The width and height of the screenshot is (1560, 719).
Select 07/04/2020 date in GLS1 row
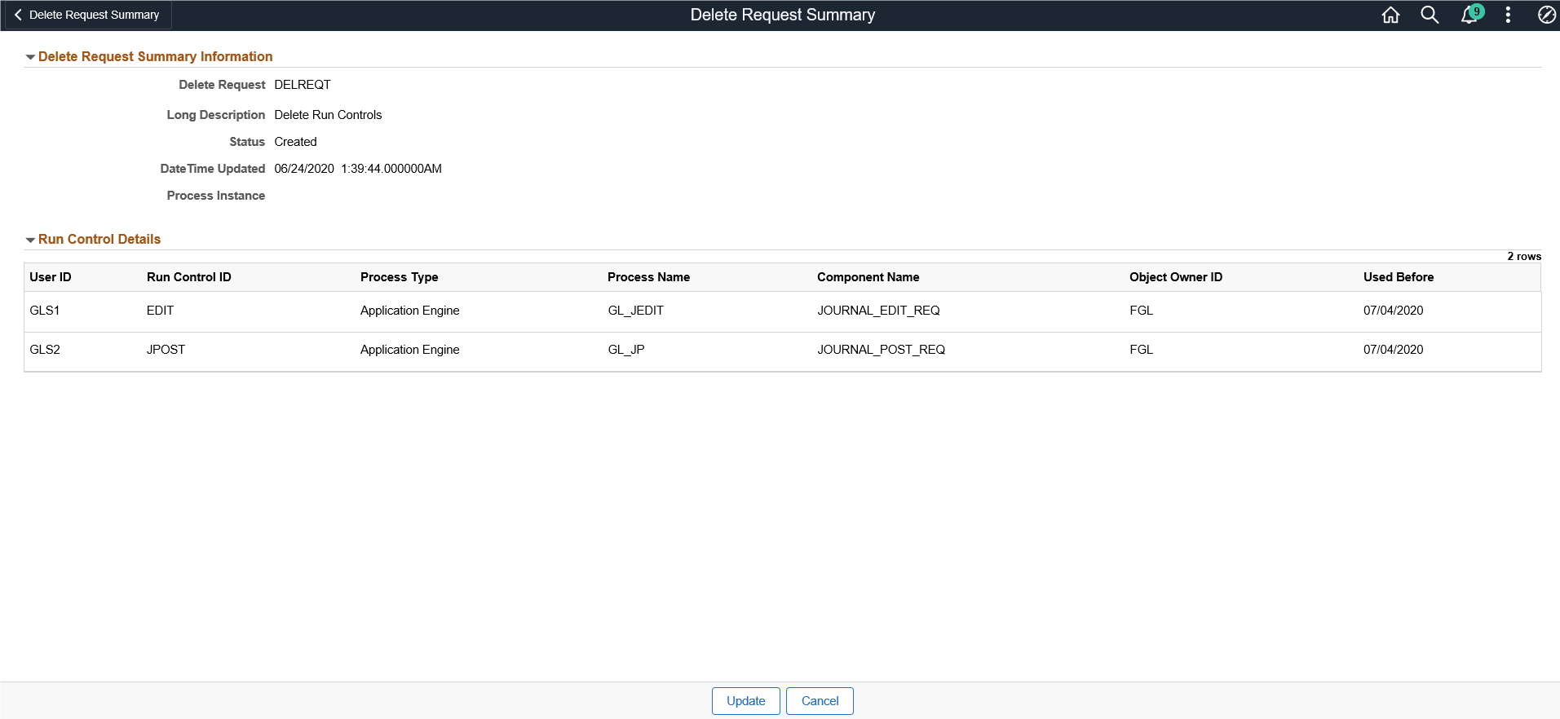[x=1394, y=311]
